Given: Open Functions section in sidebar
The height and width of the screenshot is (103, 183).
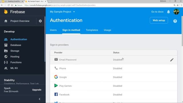Looking at the screenshot, I should [16, 62].
